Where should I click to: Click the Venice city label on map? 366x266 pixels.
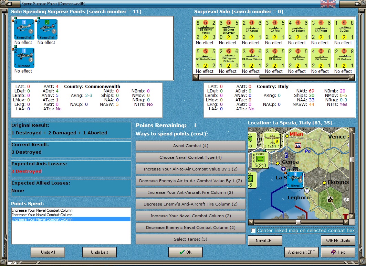pyautogui.click(x=337, y=137)
